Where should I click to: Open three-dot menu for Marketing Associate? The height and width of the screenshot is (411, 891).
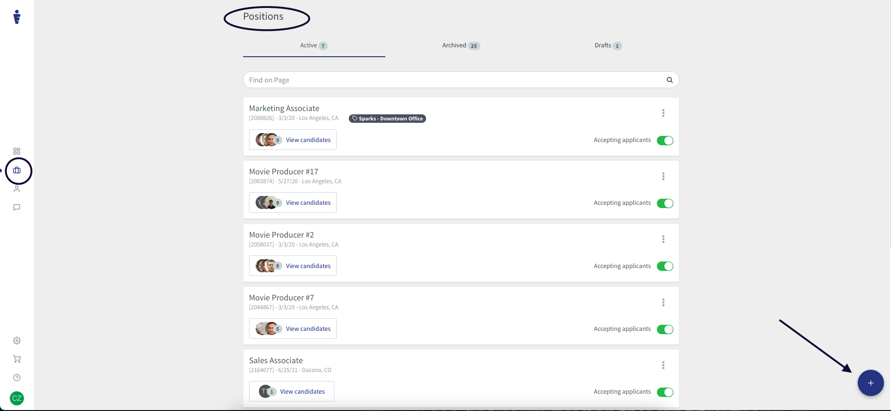click(663, 113)
